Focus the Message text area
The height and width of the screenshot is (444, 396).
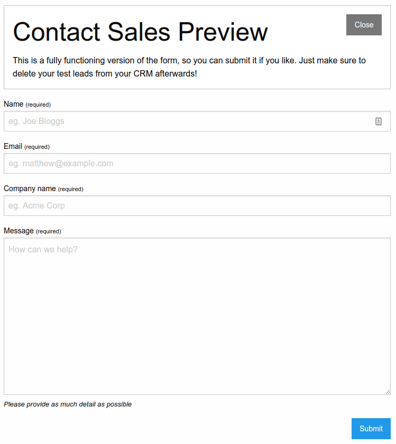pos(197,316)
